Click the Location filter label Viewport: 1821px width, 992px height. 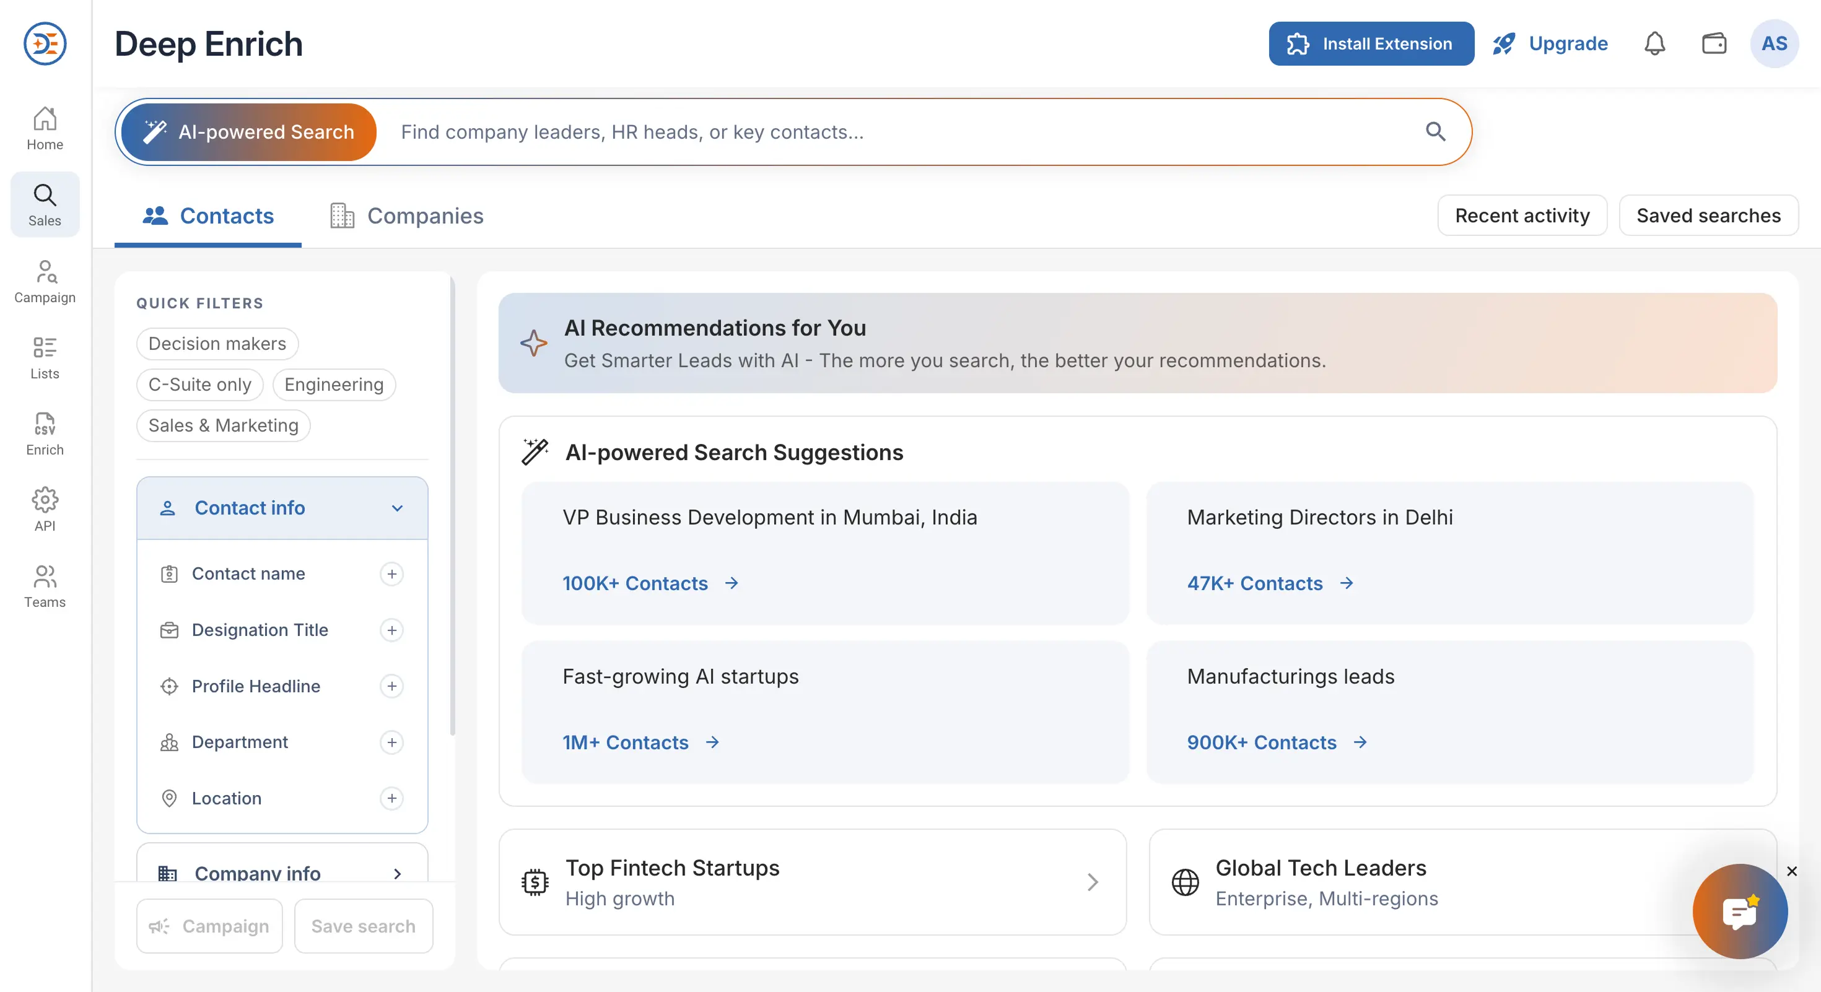(x=226, y=798)
